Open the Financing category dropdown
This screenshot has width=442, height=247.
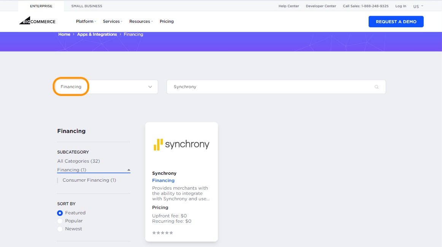107,87
